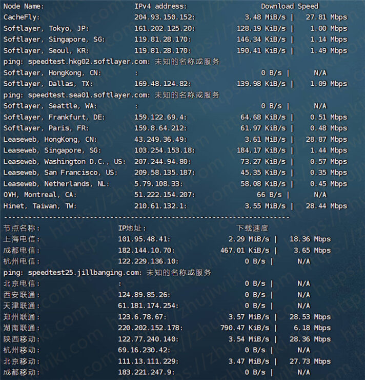The height and width of the screenshot is (380, 365).
Task: Click 'Softlayer, Paris, FR:' row label
Action: coord(46,128)
